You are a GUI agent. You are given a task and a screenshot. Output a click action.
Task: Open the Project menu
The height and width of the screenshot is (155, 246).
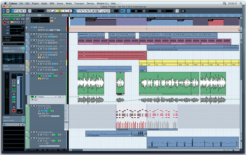tap(35, 3)
